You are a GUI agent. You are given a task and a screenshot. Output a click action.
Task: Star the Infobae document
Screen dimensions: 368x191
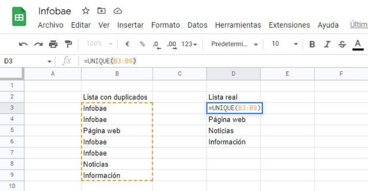[x=86, y=11]
